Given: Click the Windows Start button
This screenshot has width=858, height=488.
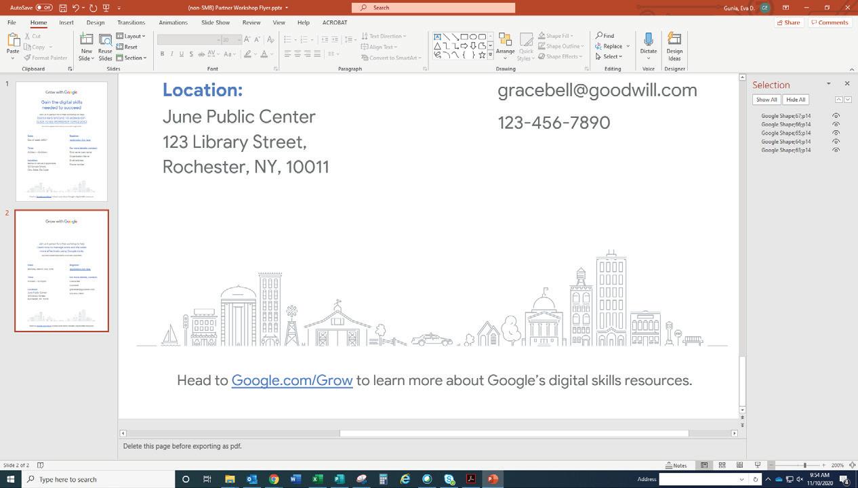Looking at the screenshot, I should 10,479.
